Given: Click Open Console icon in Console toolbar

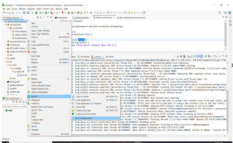Looking at the screenshot, I should (214, 56).
